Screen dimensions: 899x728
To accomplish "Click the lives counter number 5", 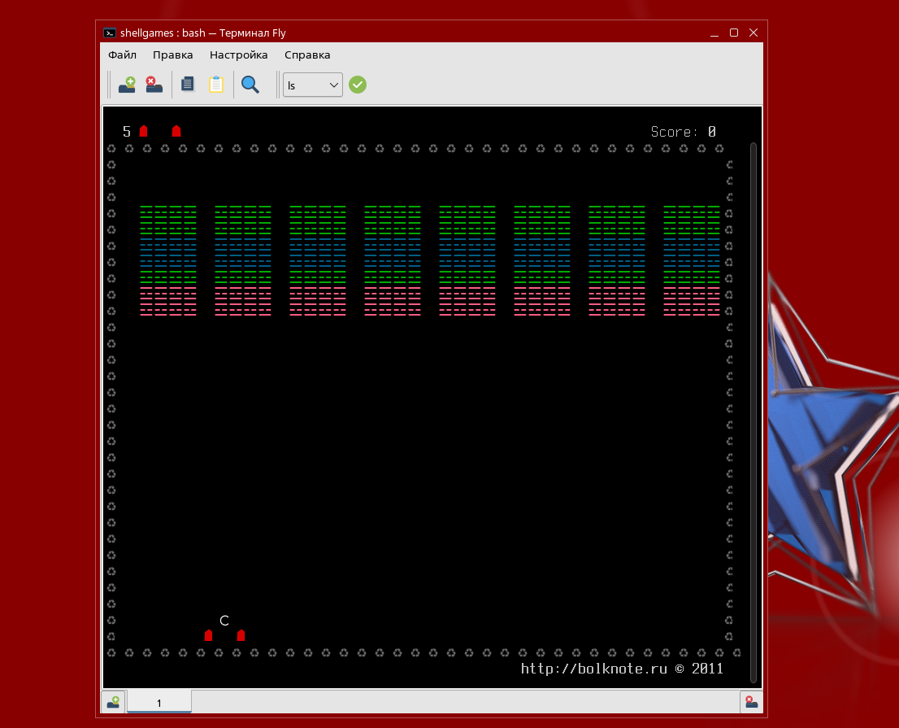I will pyautogui.click(x=127, y=132).
